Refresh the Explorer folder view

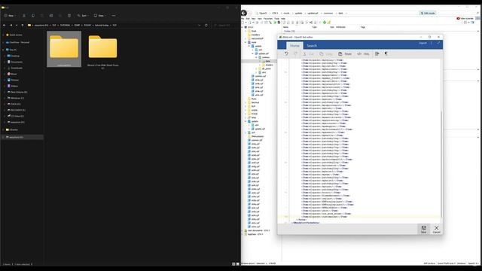[x=206, y=25]
